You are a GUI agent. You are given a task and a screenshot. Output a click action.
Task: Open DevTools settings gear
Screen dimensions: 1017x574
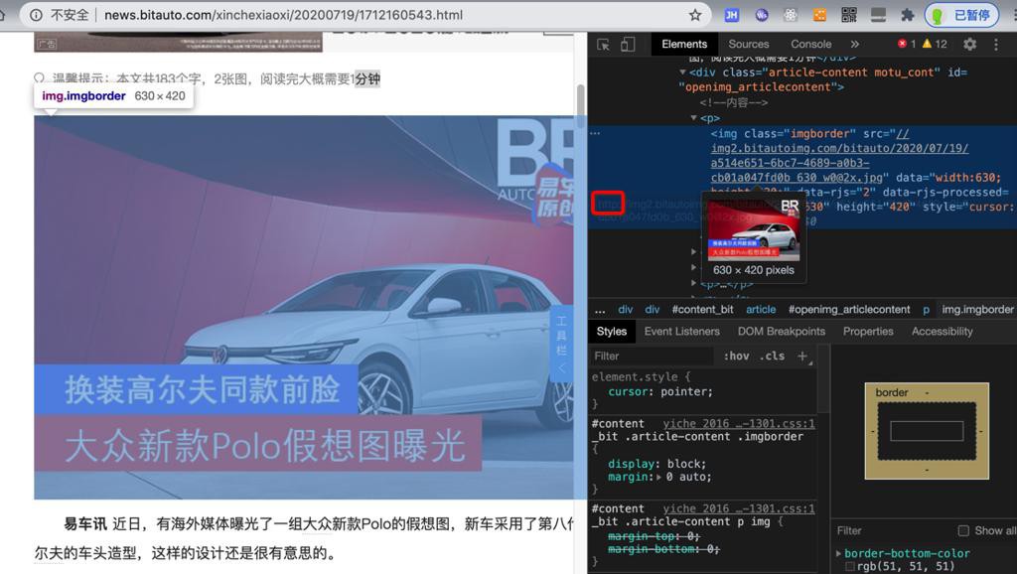pos(969,44)
